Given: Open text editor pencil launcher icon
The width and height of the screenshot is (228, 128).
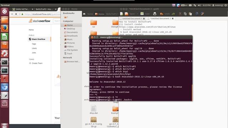Looking at the screenshot, I should (x=5, y=96).
